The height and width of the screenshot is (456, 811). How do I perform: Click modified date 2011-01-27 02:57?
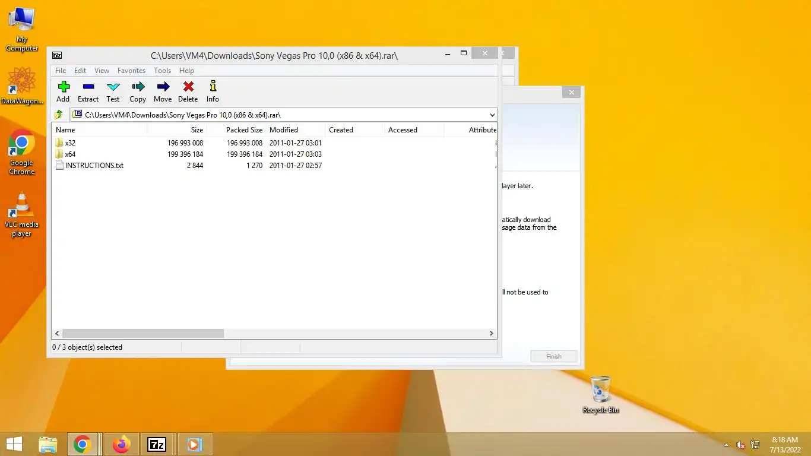296,166
